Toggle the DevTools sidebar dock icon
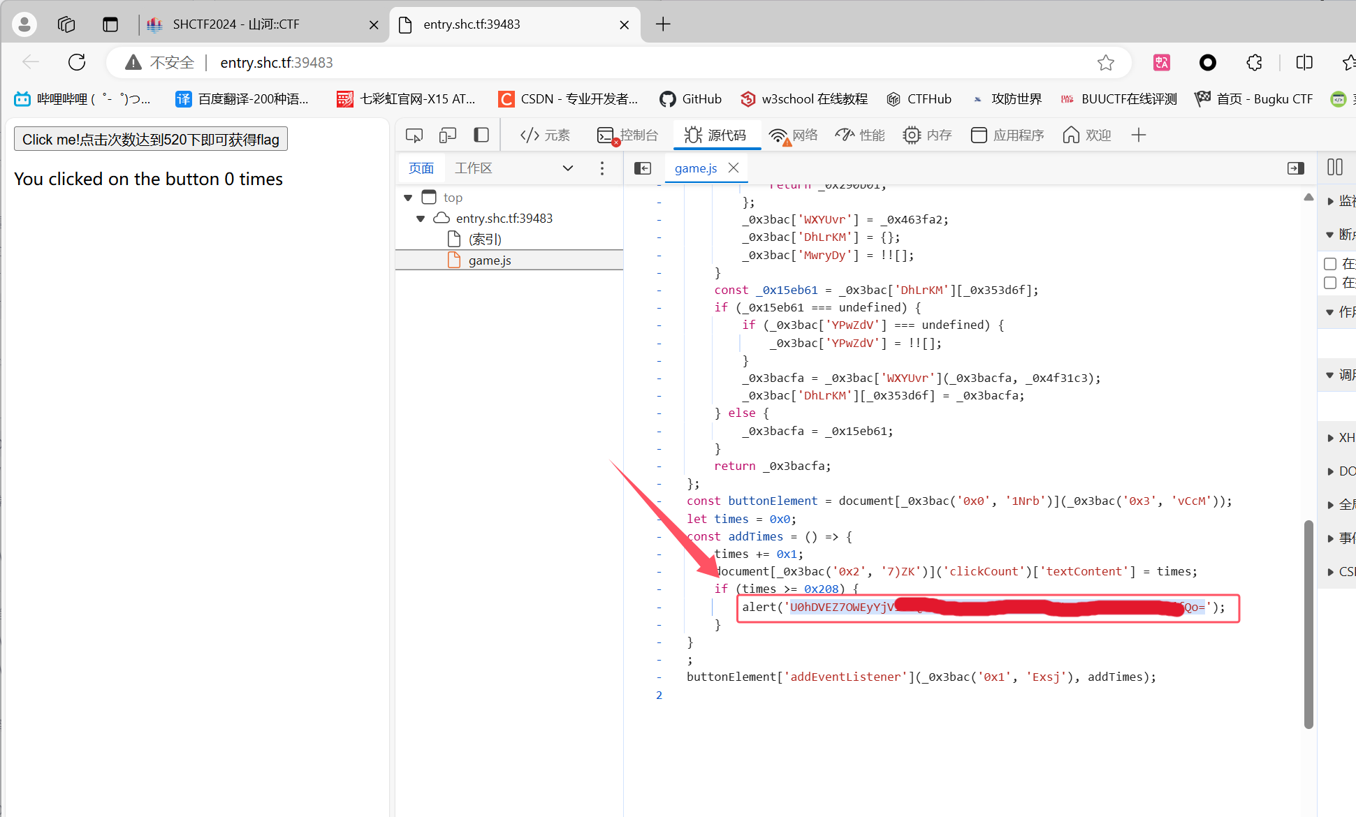The image size is (1356, 817). 481,135
